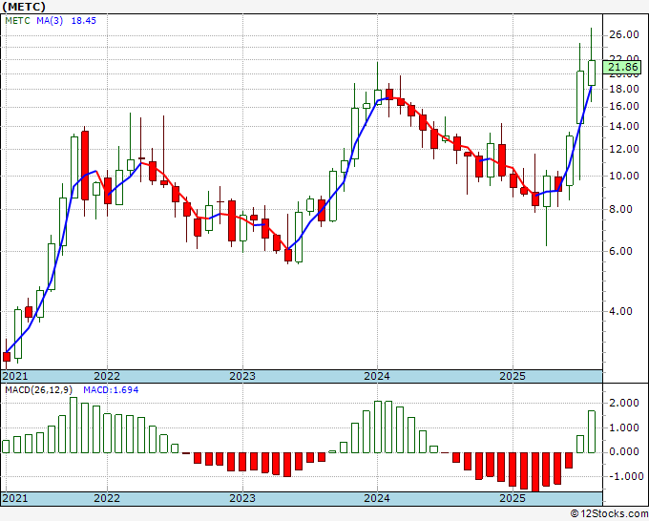649x521 pixels.
Task: Click 2025 on the MACD timeline
Action: (513, 498)
